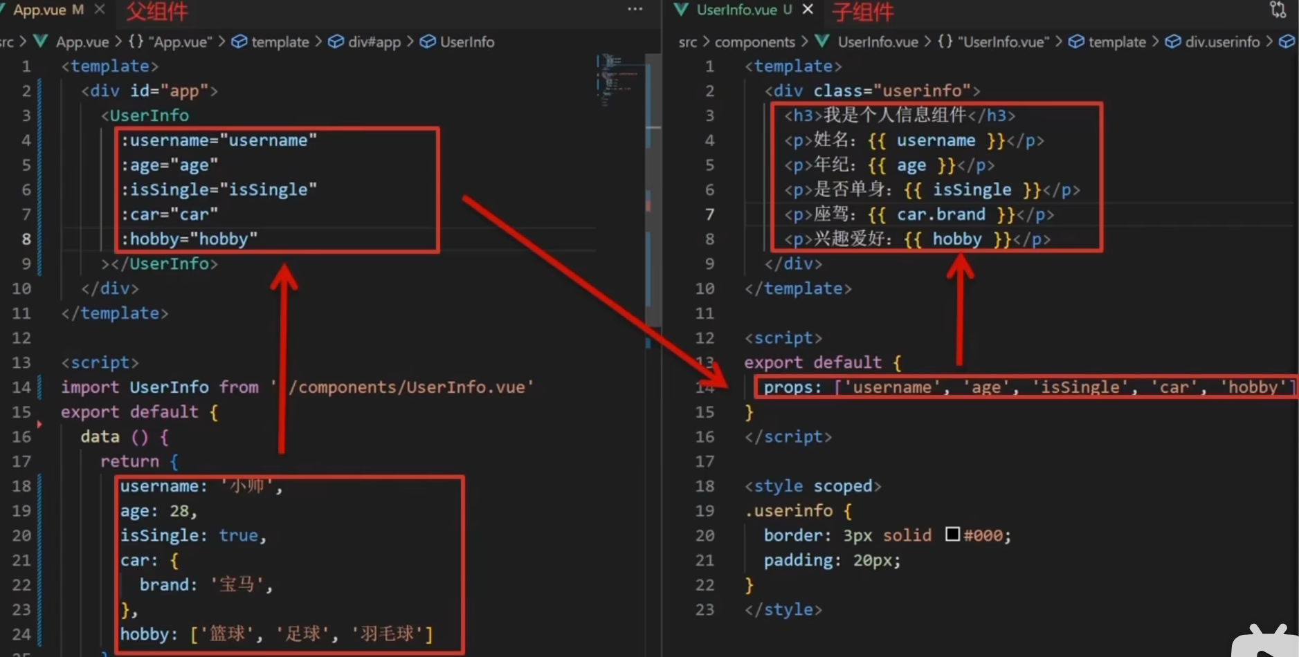Click the braces icon in left breadcrumb
This screenshot has width=1299, height=657.
click(x=136, y=41)
